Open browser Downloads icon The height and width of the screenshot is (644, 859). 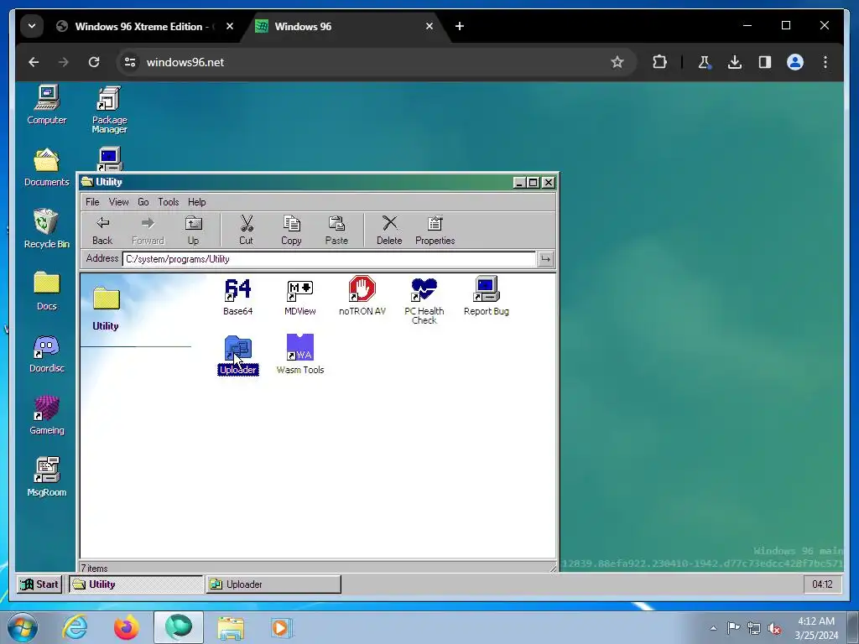(x=735, y=62)
